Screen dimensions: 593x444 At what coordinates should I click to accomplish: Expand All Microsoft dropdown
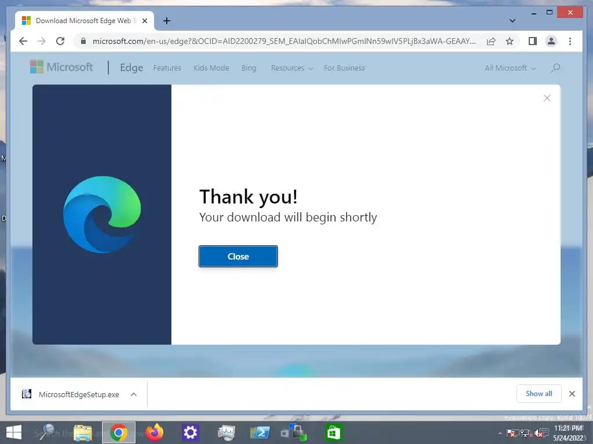click(x=510, y=68)
